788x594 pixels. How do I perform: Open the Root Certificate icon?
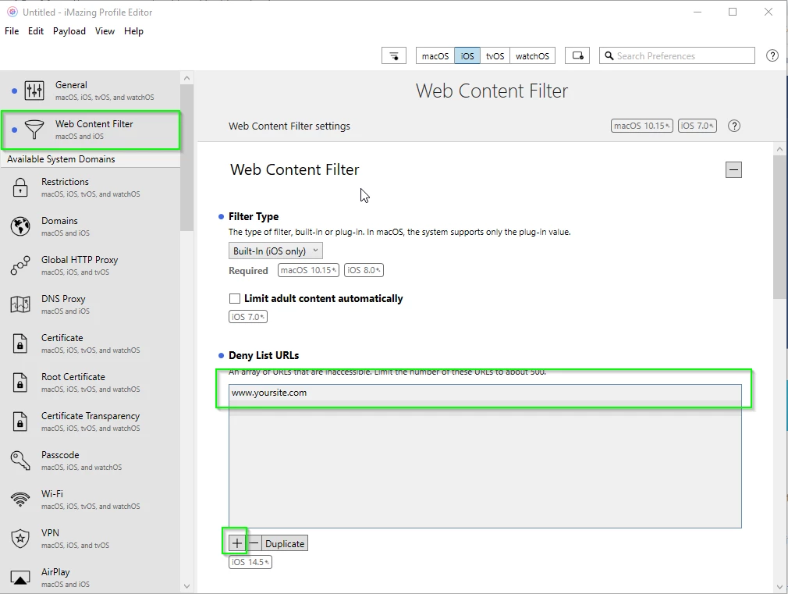click(20, 382)
